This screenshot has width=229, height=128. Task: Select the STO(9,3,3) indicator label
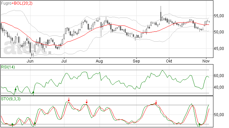tap(11, 99)
